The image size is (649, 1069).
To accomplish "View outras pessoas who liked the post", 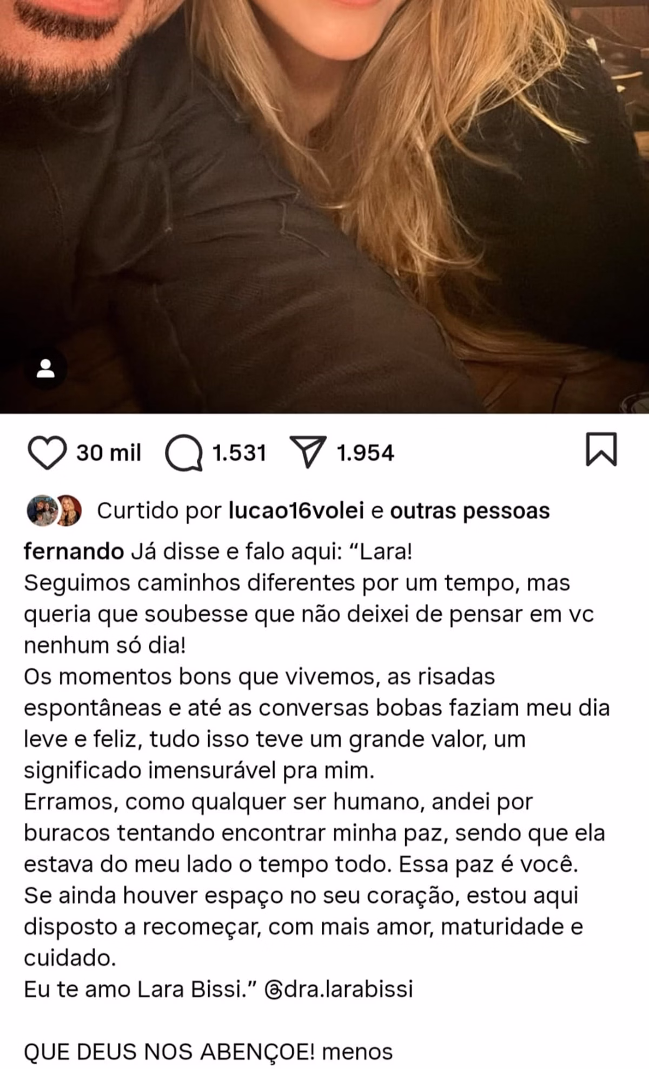I will 470,511.
